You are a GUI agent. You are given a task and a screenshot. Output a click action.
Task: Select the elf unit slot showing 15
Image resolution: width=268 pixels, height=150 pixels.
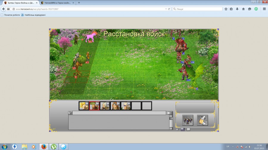126,106
